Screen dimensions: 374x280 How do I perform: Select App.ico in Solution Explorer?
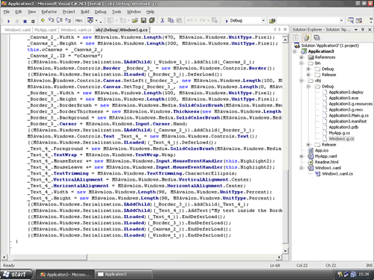322,151
